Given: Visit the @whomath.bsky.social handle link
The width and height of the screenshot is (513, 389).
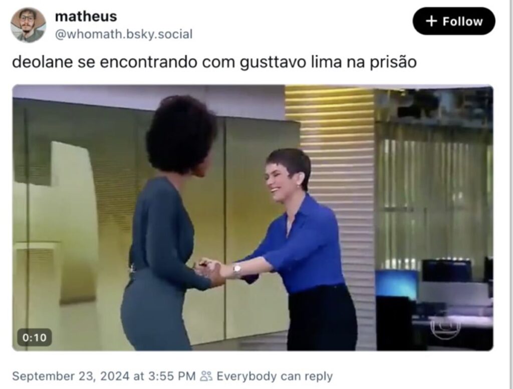Looking at the screenshot, I should coord(124,34).
